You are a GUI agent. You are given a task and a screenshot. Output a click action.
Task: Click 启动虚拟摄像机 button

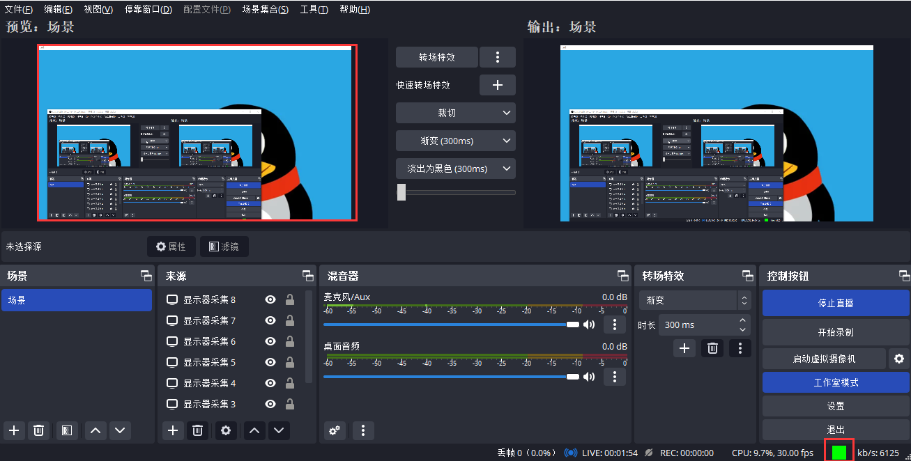tap(824, 359)
